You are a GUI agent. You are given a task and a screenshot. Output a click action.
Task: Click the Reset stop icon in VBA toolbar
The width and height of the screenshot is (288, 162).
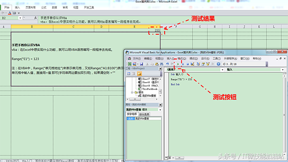click(187, 64)
